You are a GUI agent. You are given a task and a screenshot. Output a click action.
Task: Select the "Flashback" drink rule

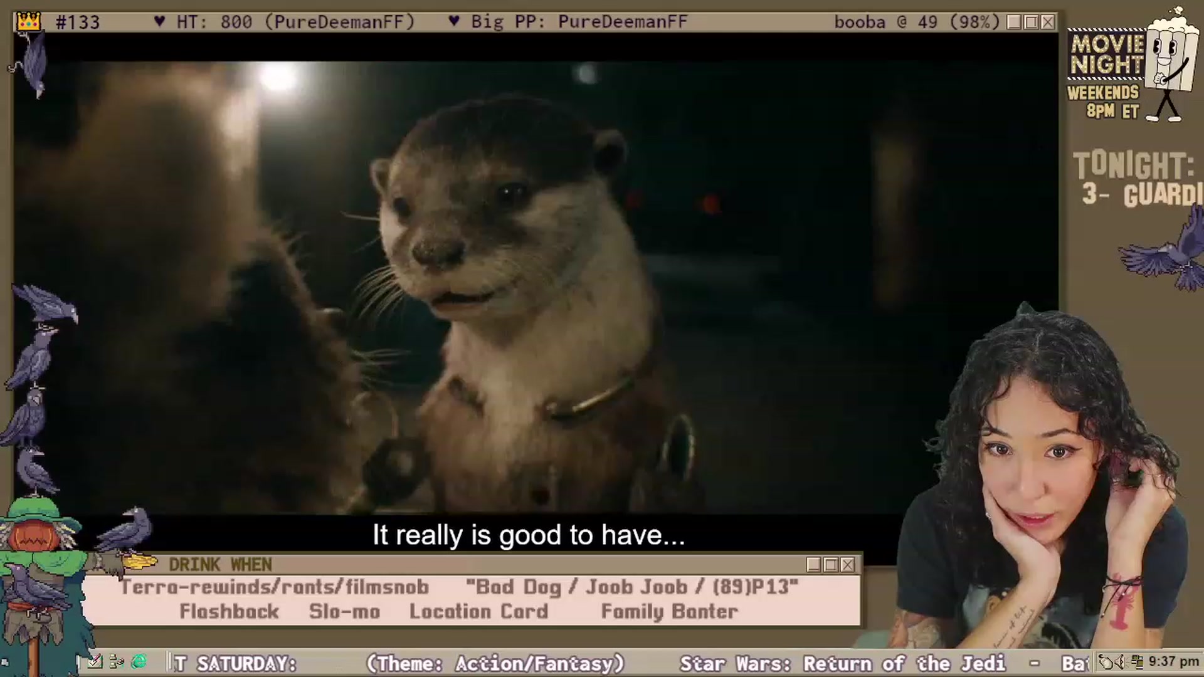[229, 611]
